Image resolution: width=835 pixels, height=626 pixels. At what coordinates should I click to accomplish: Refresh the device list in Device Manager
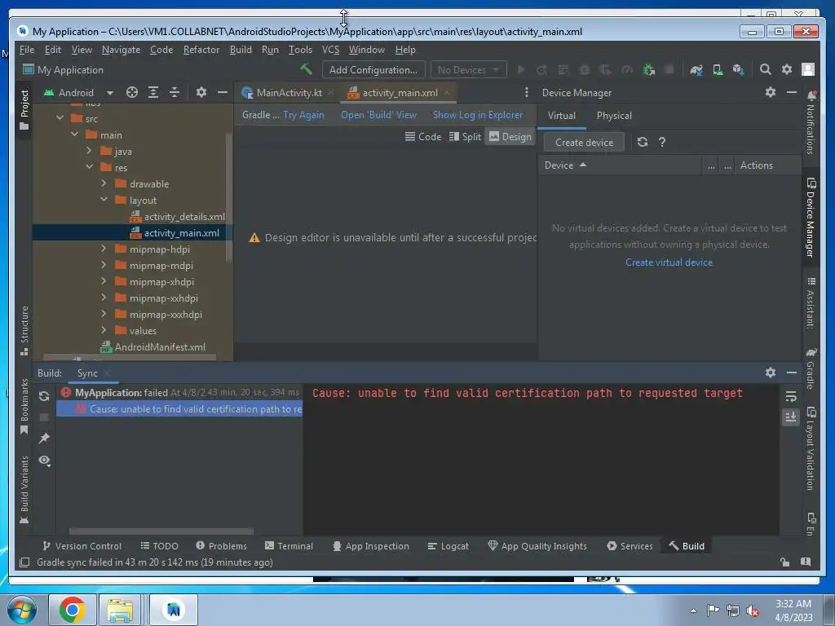click(643, 142)
